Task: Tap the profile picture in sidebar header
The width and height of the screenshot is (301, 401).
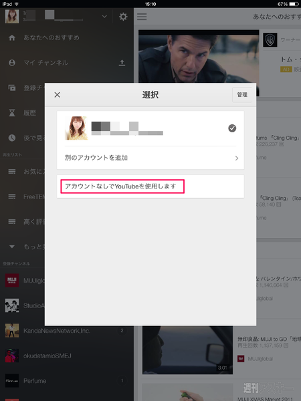Action: [x=12, y=17]
